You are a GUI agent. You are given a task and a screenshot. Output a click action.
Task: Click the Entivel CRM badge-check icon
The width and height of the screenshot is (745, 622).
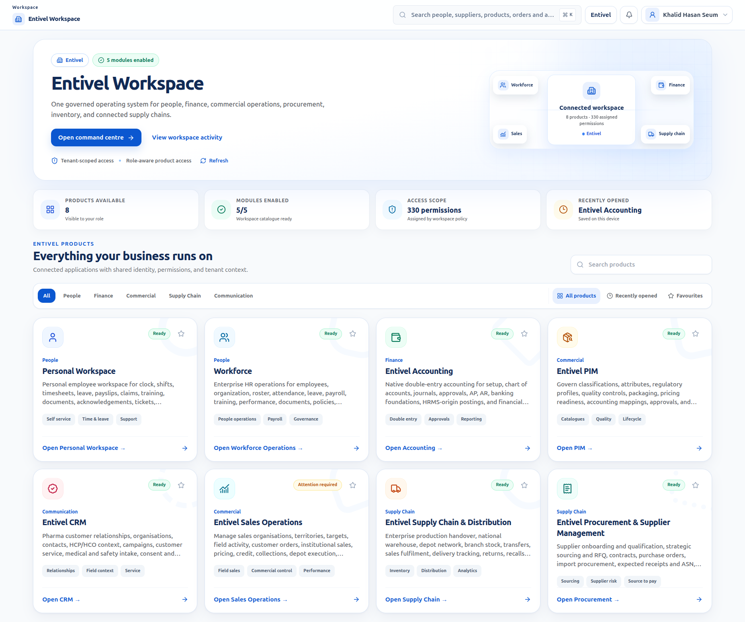[x=53, y=489]
